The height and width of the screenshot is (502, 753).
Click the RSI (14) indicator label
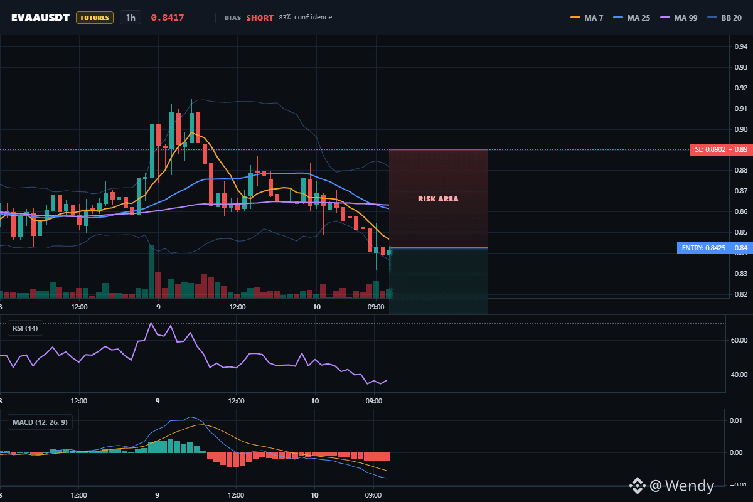[26, 328]
